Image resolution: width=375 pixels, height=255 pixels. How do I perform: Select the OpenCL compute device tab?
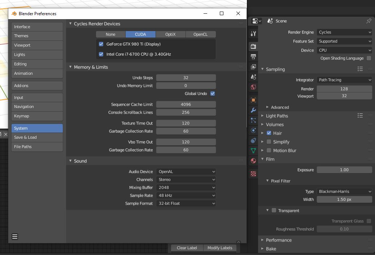coord(201,34)
